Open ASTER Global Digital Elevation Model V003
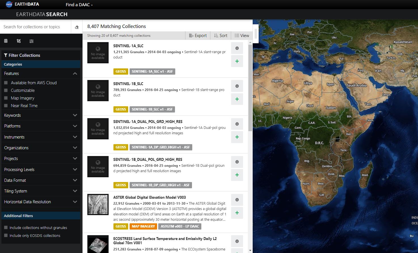 (x=149, y=197)
